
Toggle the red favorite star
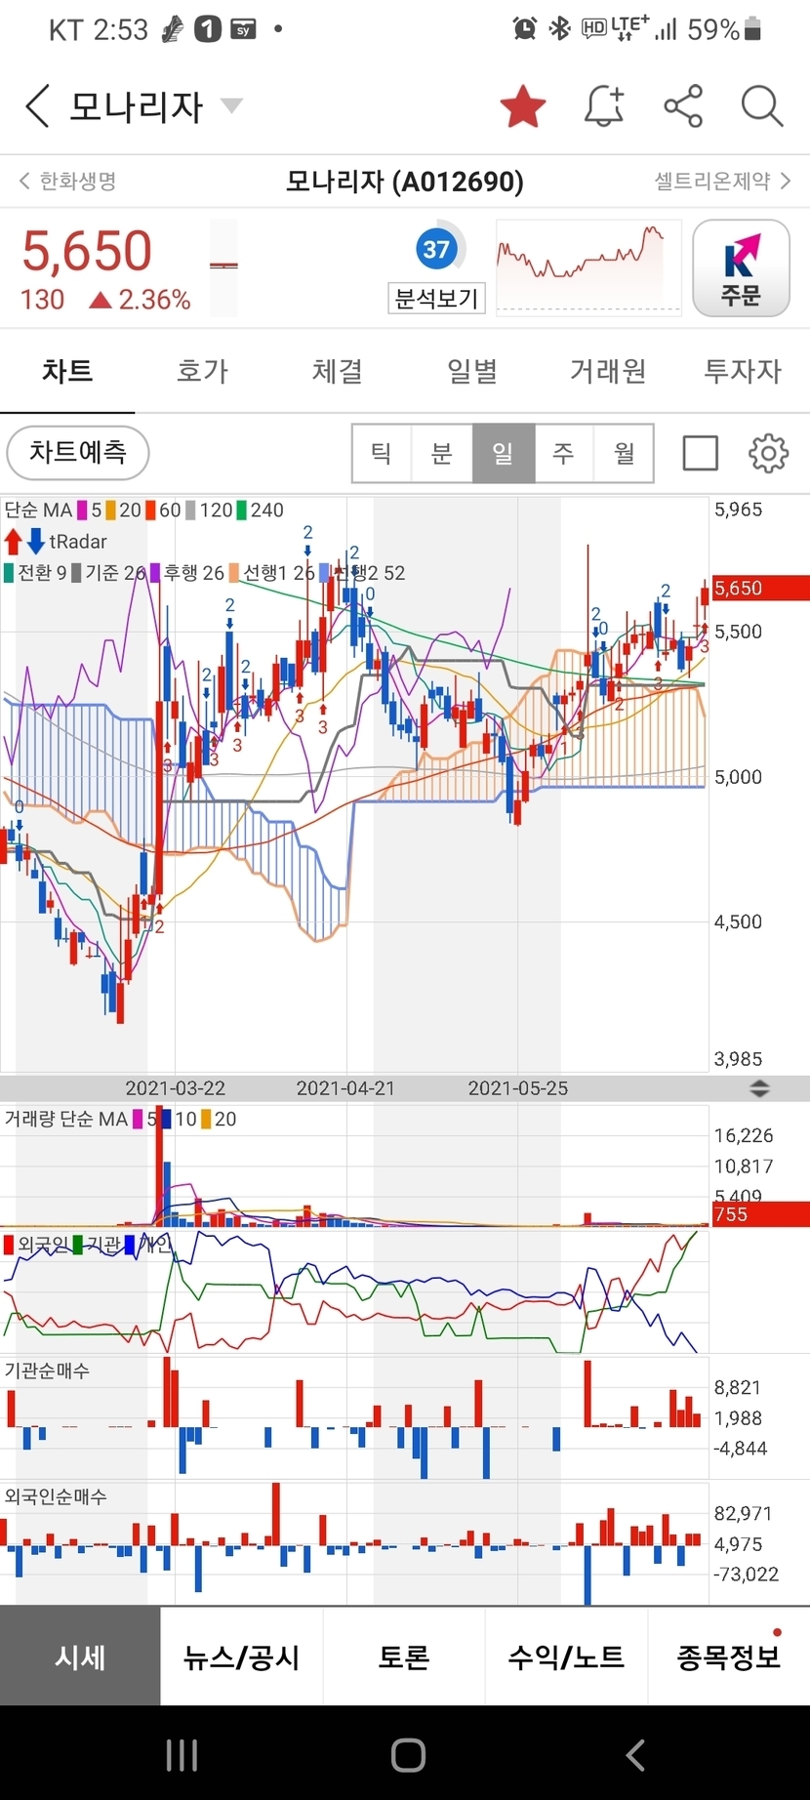coord(523,106)
